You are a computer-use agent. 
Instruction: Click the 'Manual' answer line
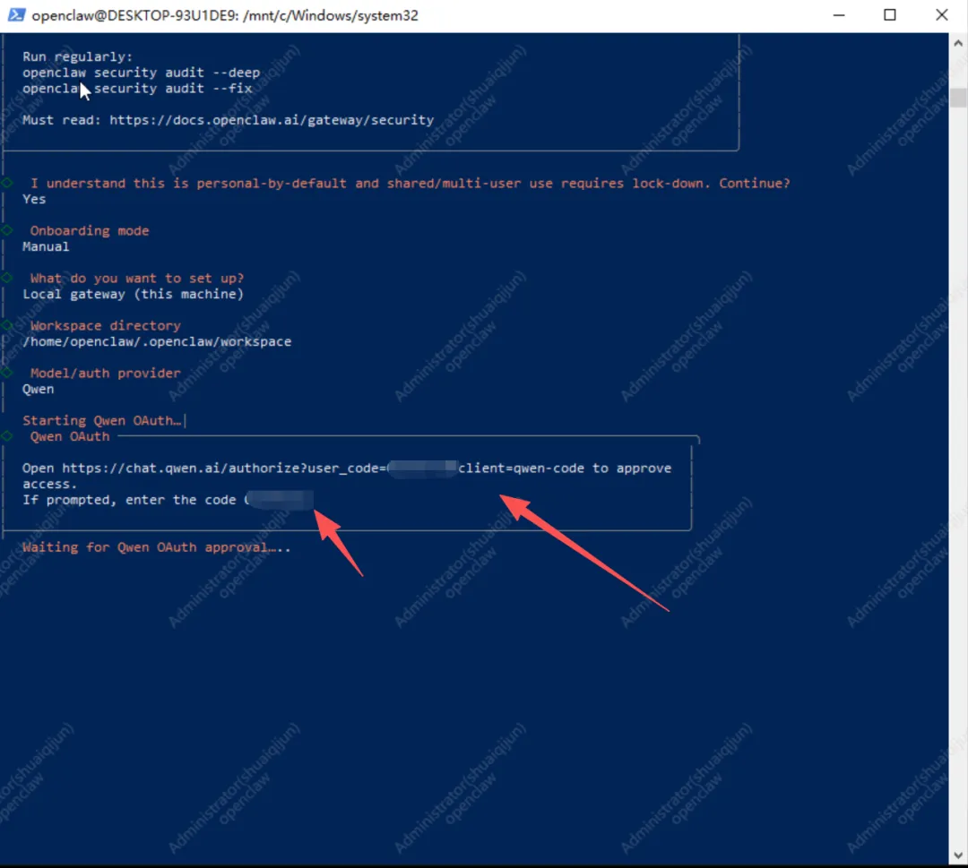pos(47,246)
